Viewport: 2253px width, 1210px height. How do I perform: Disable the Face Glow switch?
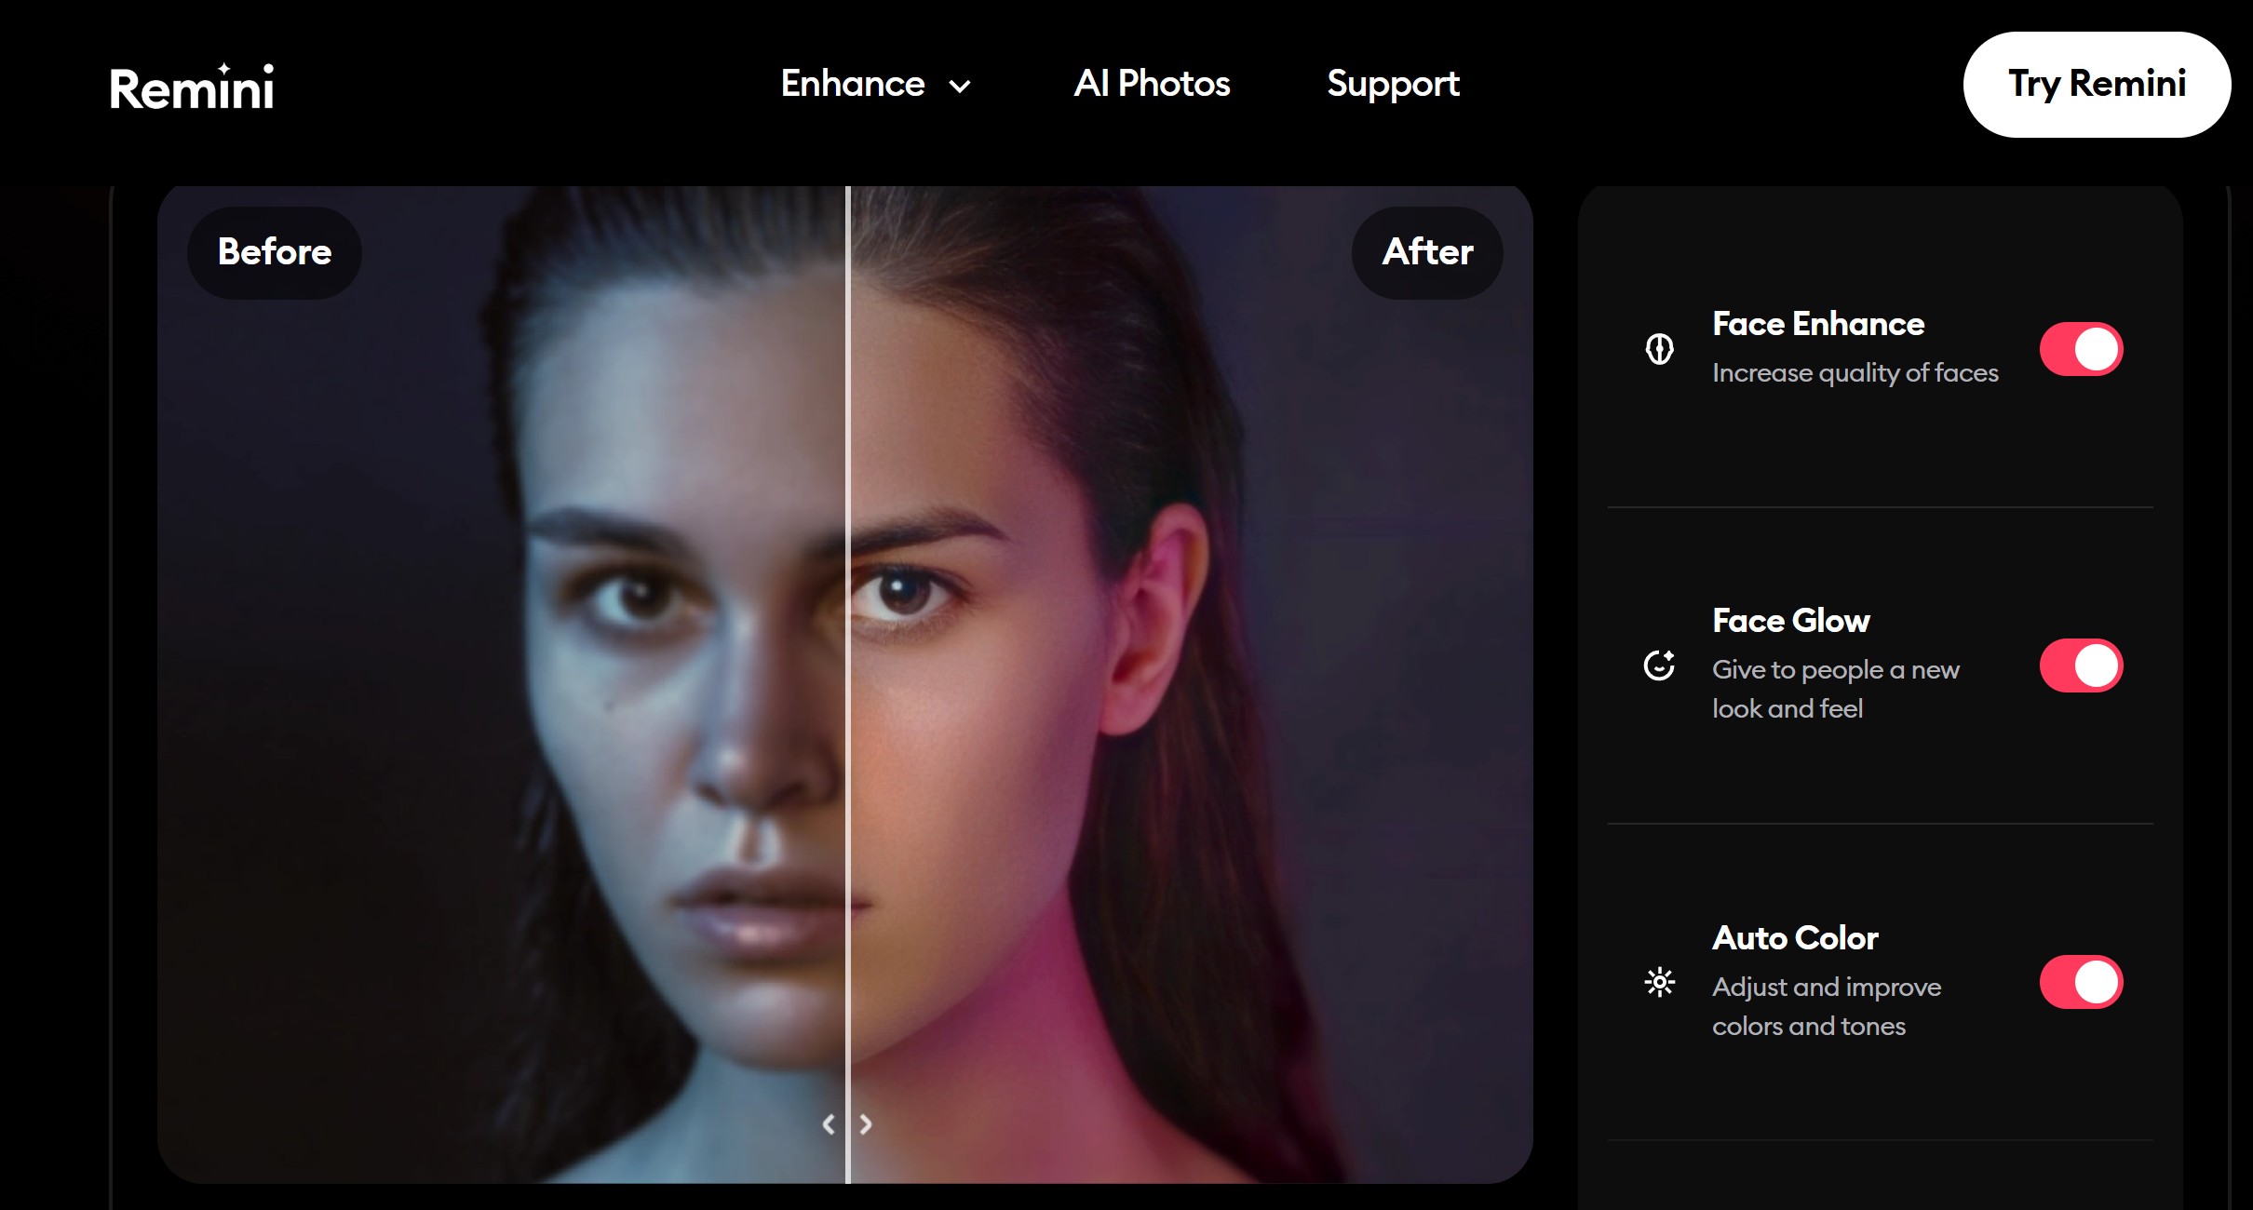2081,665
